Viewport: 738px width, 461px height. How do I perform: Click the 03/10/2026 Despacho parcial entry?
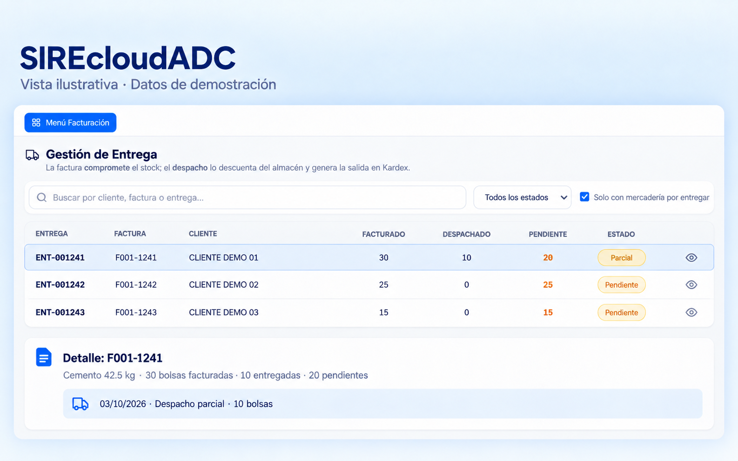coord(382,404)
